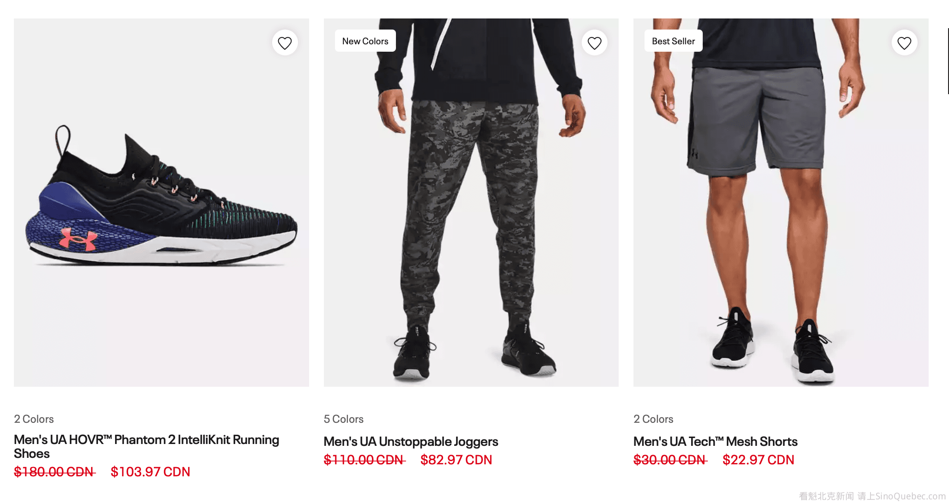Click the $82.97 CDN sale price
This screenshot has width=949, height=504.
[456, 460]
